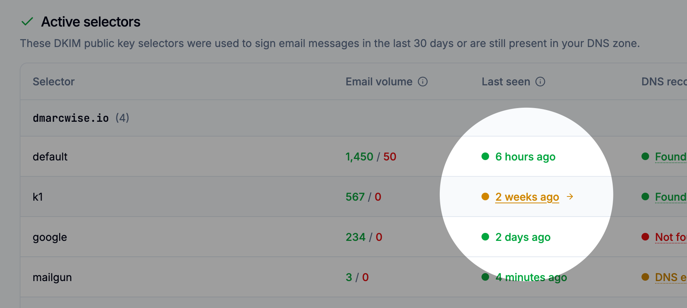Click the Email volume column header

[379, 82]
